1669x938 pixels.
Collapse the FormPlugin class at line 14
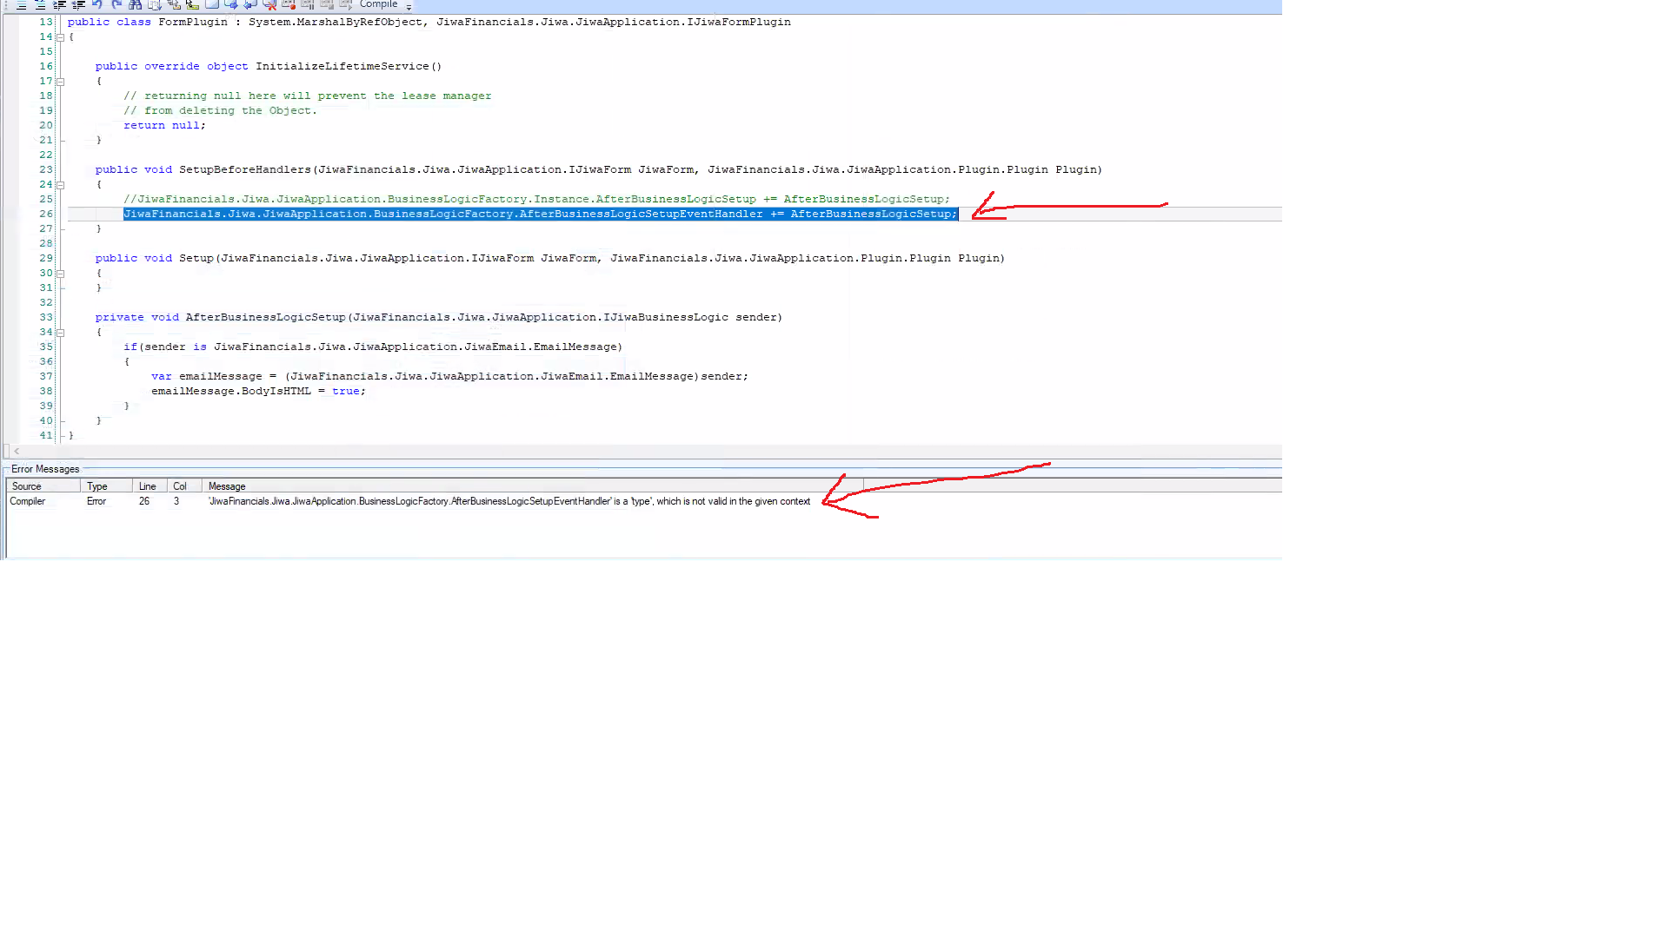point(60,37)
